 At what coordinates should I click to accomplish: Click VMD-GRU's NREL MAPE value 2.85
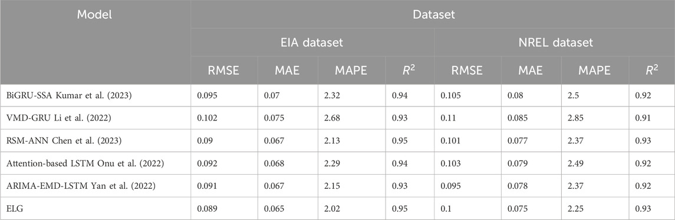pos(575,118)
